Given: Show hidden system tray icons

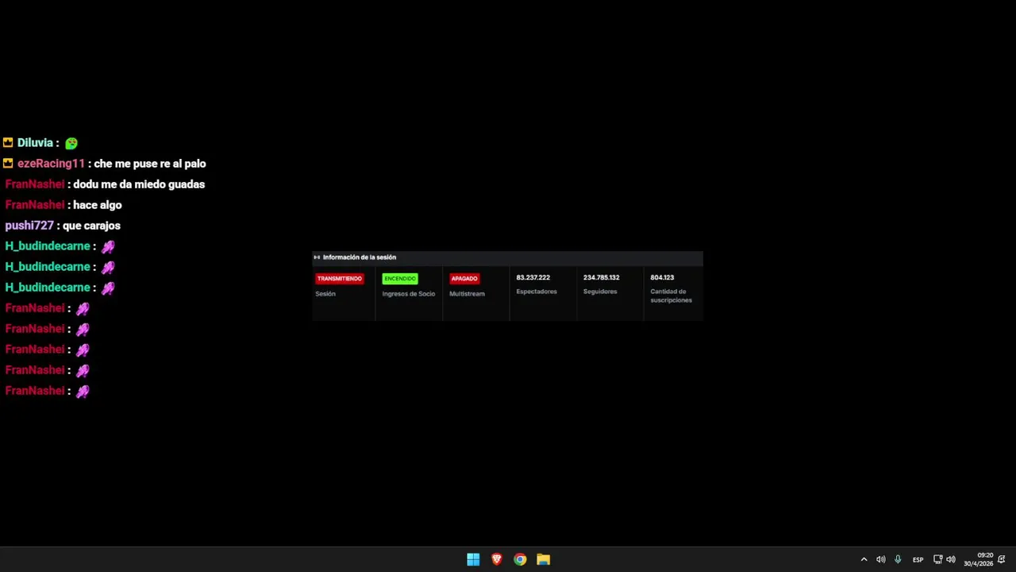Looking at the screenshot, I should point(864,559).
